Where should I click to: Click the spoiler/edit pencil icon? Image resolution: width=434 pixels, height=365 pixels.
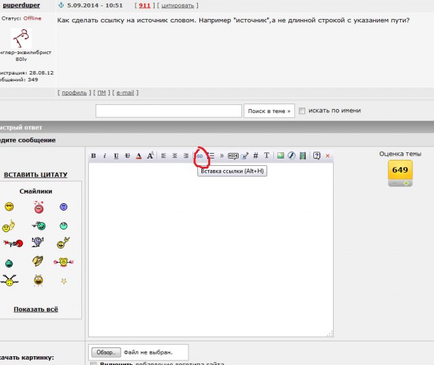(x=245, y=156)
